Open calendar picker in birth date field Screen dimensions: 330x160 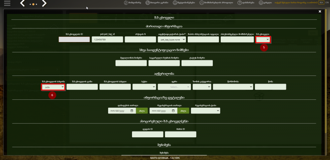(132, 111)
